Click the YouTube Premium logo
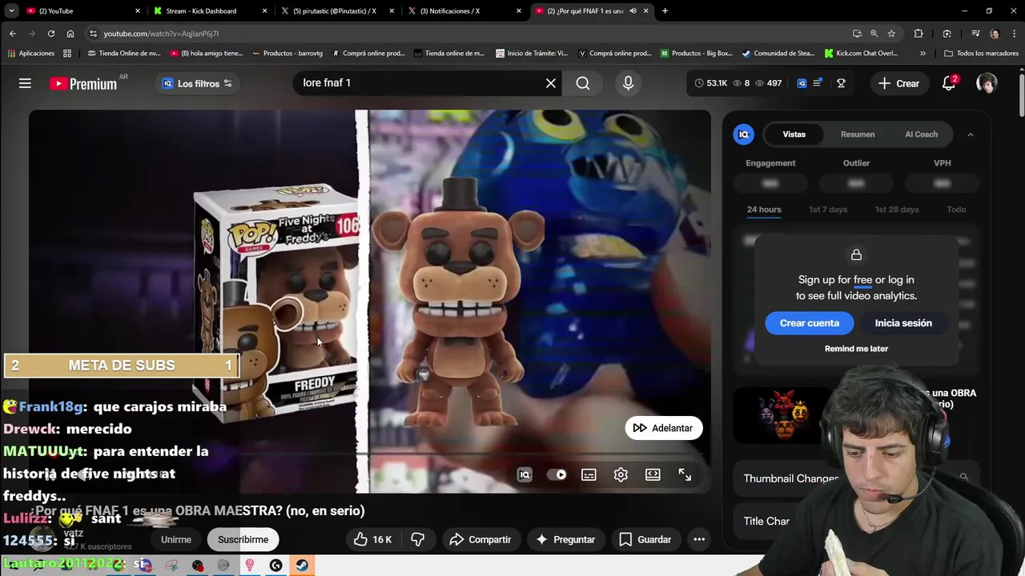 (x=83, y=83)
